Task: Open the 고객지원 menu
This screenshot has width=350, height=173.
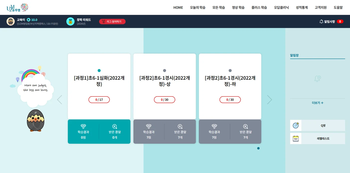Action: click(x=321, y=8)
